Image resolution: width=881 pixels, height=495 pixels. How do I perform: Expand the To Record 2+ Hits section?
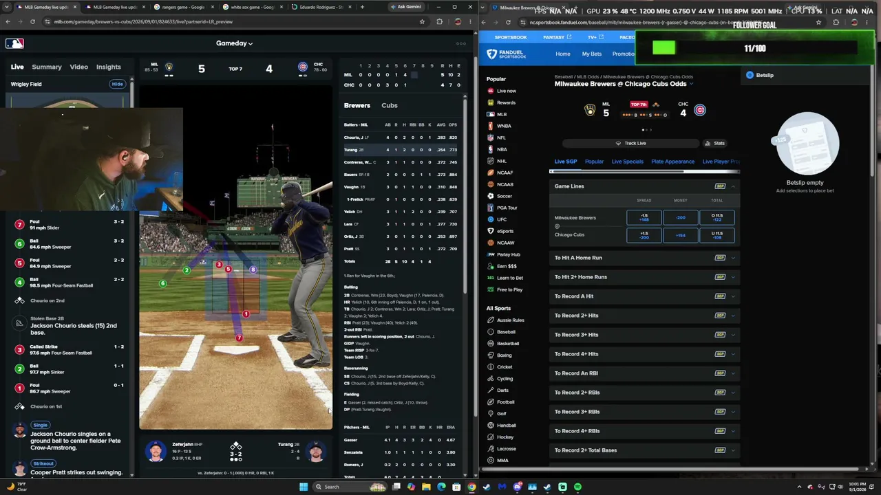644,316
